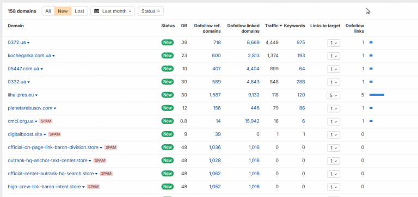Open the planetarebusov.com domain link
This screenshot has width=418, height=197.
click(30, 108)
